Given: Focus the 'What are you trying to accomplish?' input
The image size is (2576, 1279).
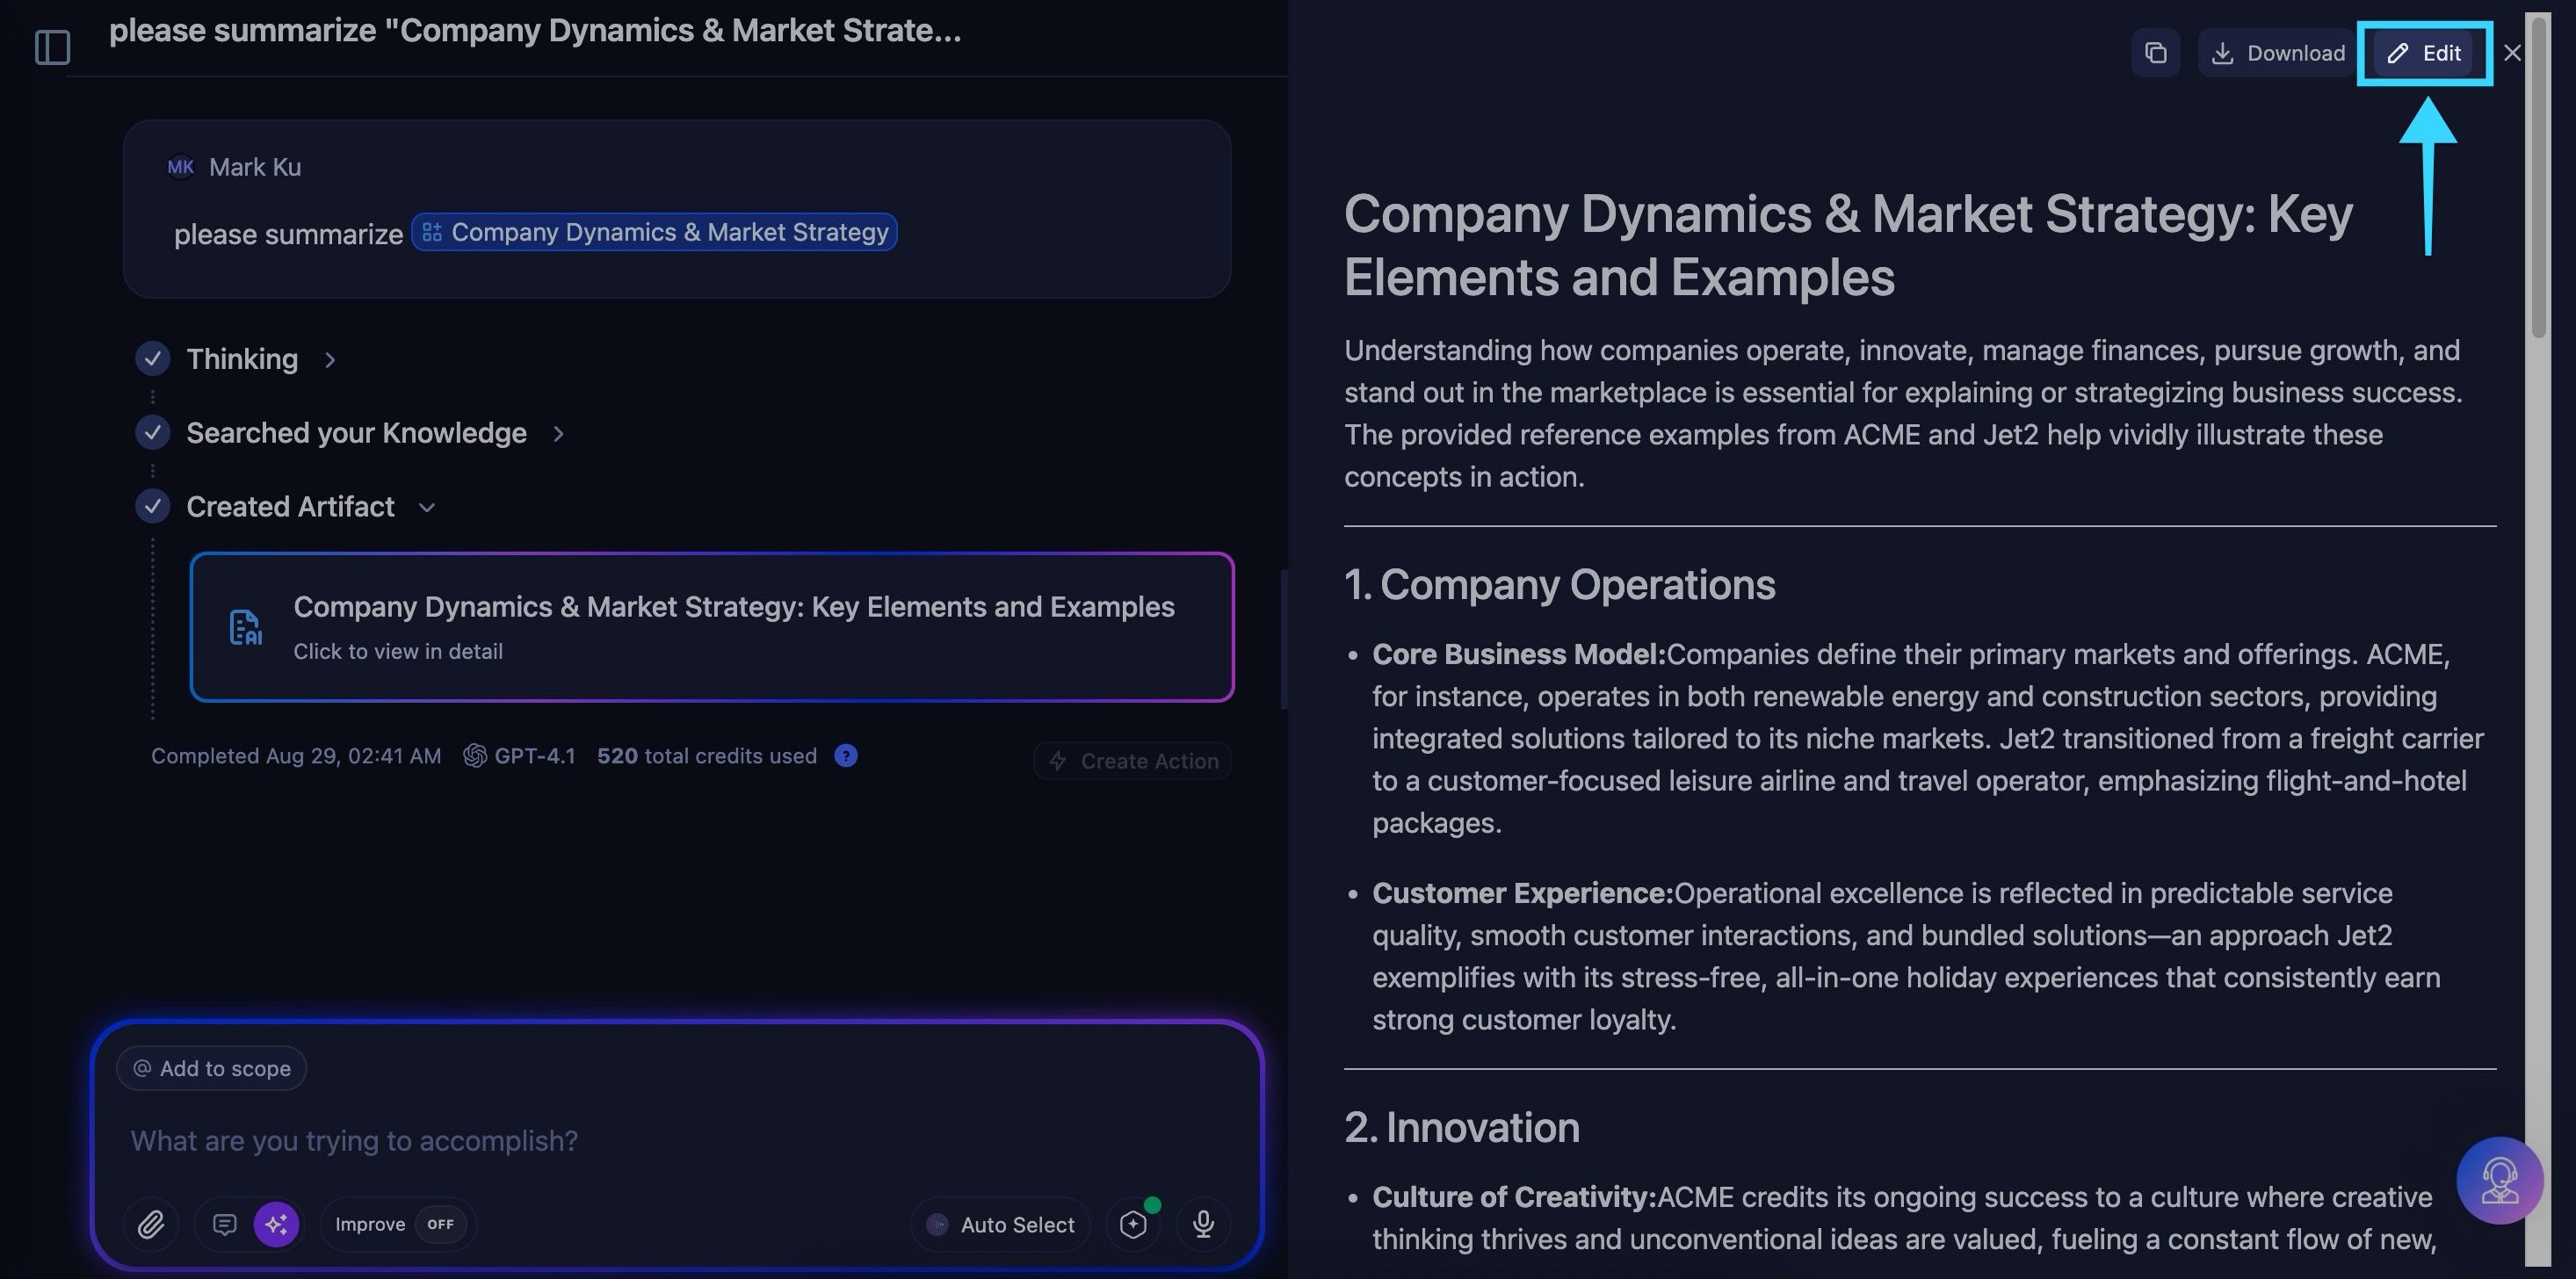Looking at the screenshot, I should [x=676, y=1141].
